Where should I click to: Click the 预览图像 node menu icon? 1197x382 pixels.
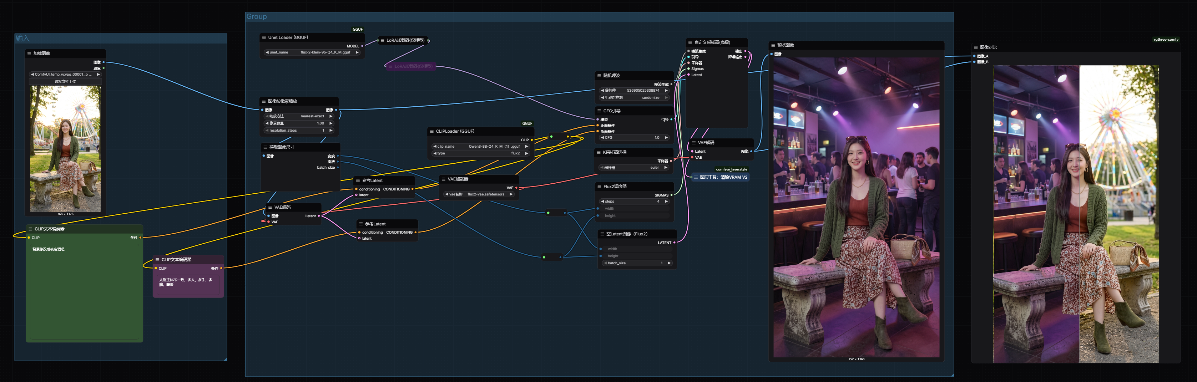pos(773,46)
